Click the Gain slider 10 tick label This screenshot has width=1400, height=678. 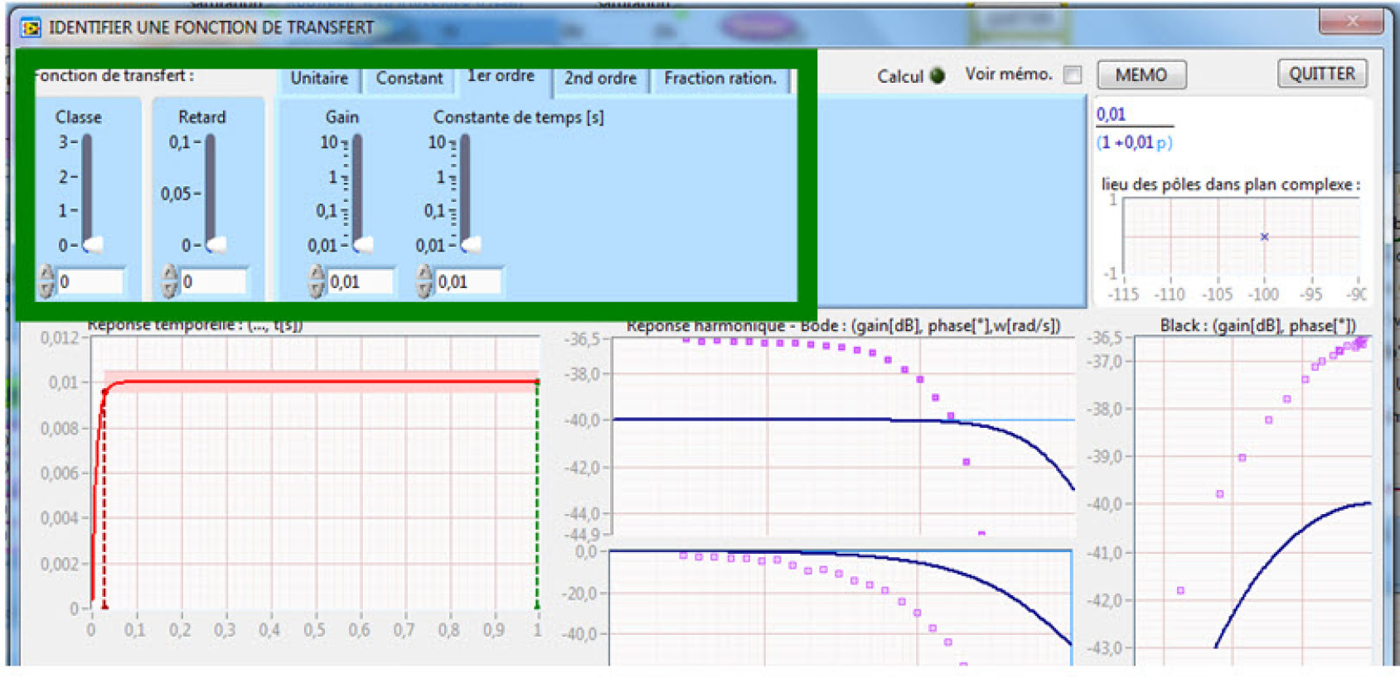click(x=329, y=142)
